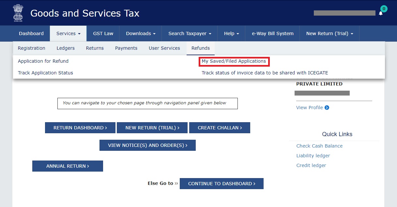Open the Downloads dropdown
This screenshot has width=397, height=207.
click(x=140, y=33)
